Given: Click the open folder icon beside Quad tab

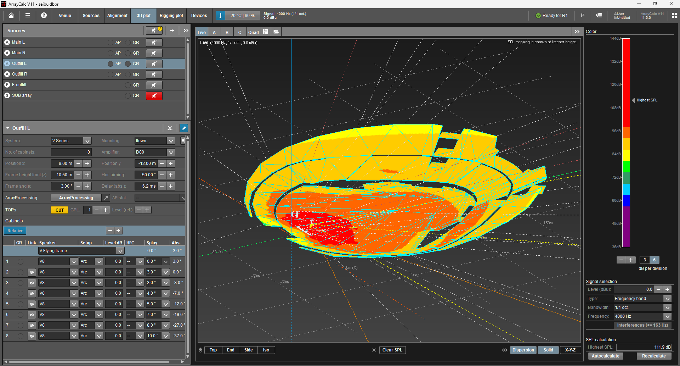Looking at the screenshot, I should click(276, 32).
